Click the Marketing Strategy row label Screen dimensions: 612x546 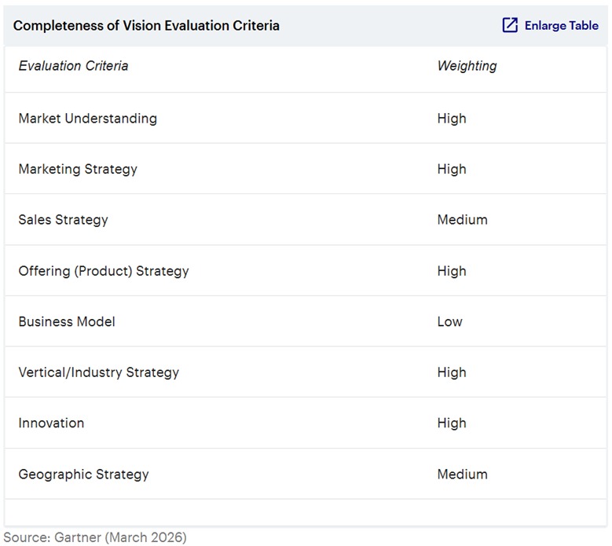pyautogui.click(x=78, y=169)
